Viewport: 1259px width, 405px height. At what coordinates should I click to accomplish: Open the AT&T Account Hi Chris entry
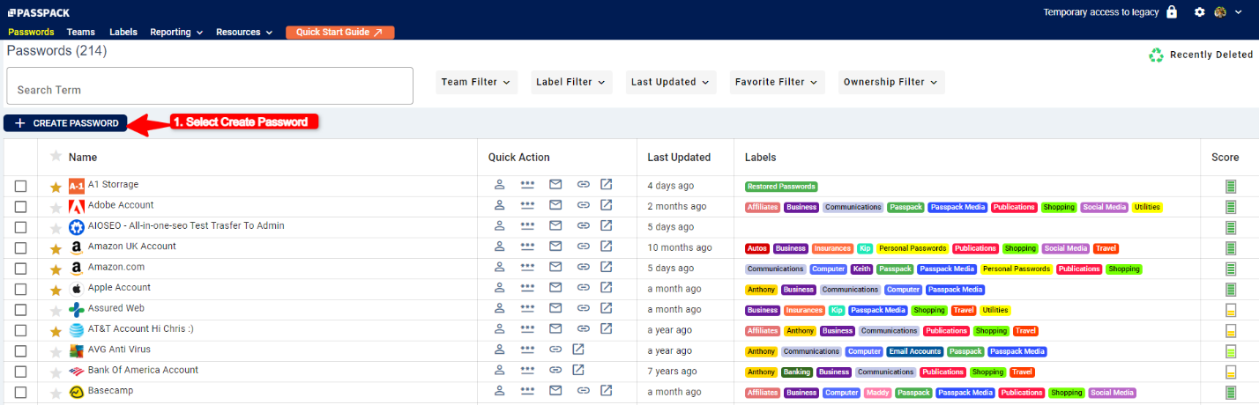click(140, 329)
